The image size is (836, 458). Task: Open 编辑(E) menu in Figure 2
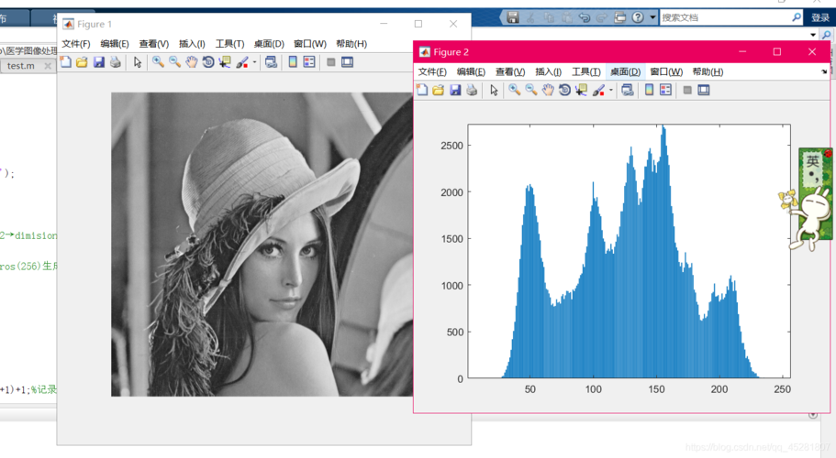pos(471,71)
